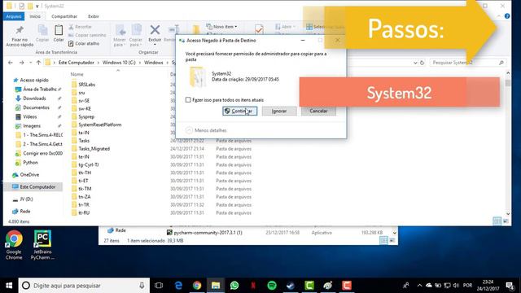Switch to the Início ribbon tab
This screenshot has height=293, width=521.
pyautogui.click(x=35, y=16)
